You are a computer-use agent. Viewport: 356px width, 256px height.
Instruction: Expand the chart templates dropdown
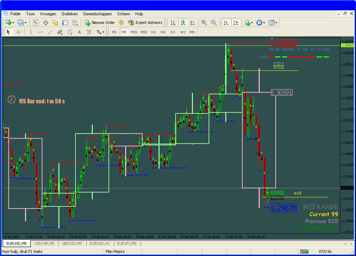(273, 23)
